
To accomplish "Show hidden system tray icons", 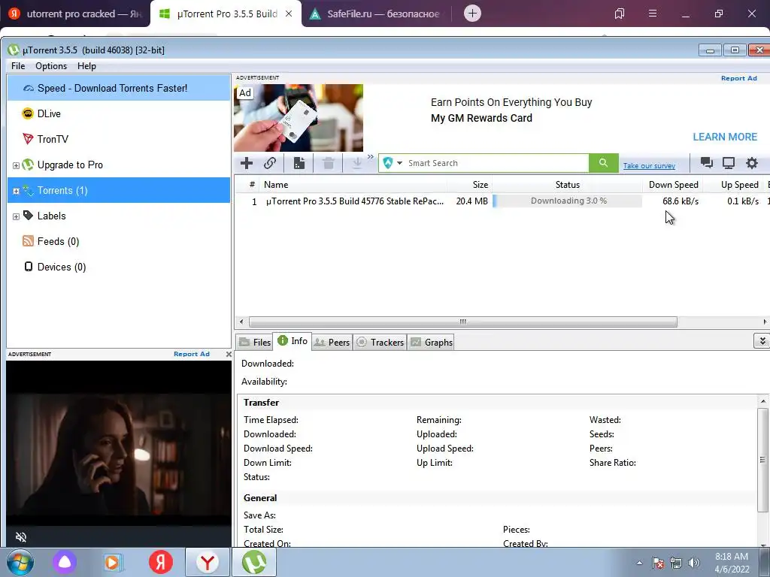I will pos(639,563).
